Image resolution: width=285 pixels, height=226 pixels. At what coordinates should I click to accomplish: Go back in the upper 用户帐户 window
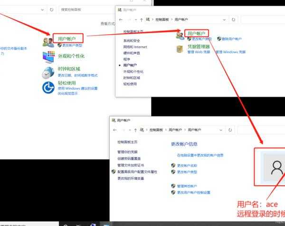pos(121,20)
